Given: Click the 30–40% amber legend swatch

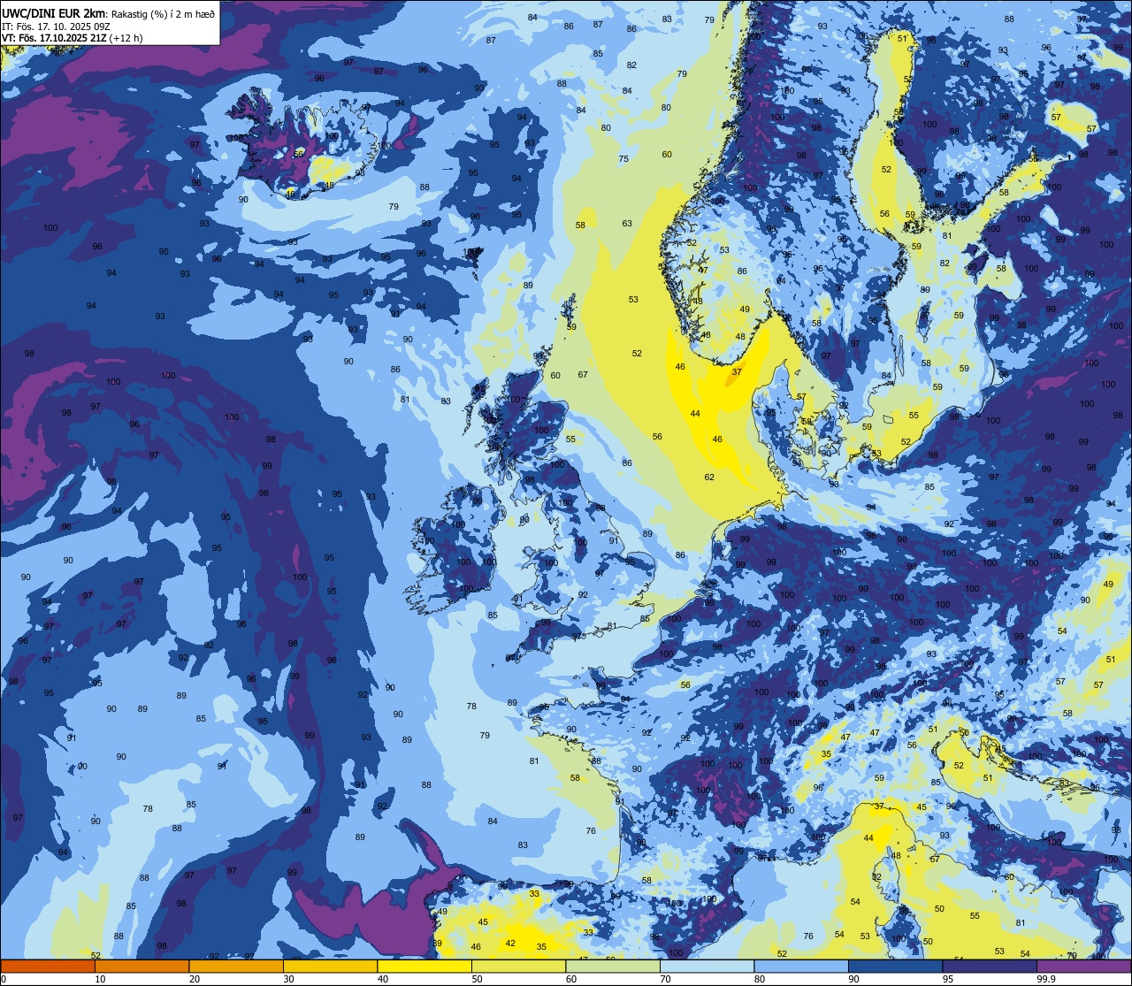Looking at the screenshot, I should click(330, 967).
